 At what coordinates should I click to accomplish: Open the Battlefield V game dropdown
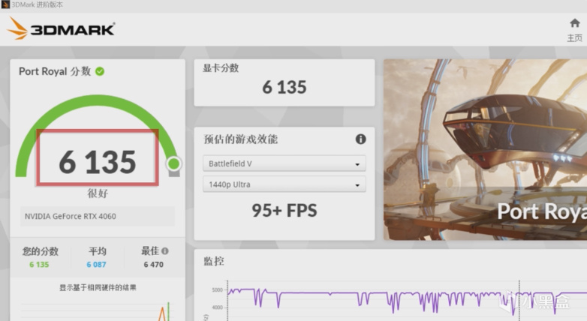[284, 163]
